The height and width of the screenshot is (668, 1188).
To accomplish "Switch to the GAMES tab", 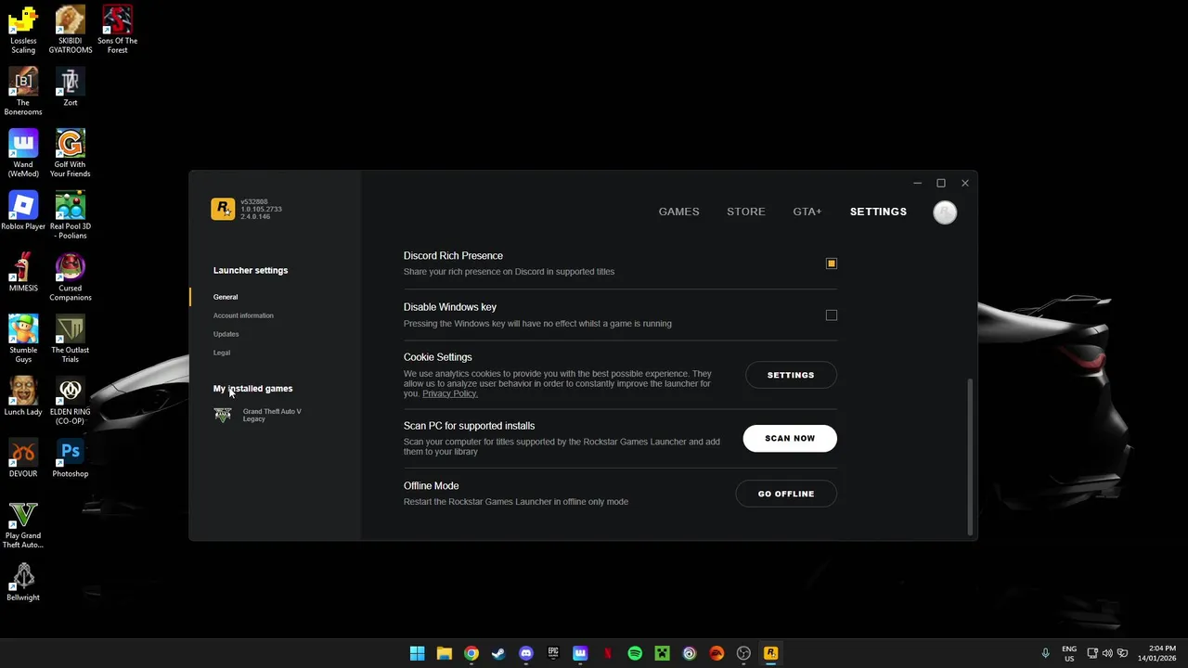I will [678, 212].
